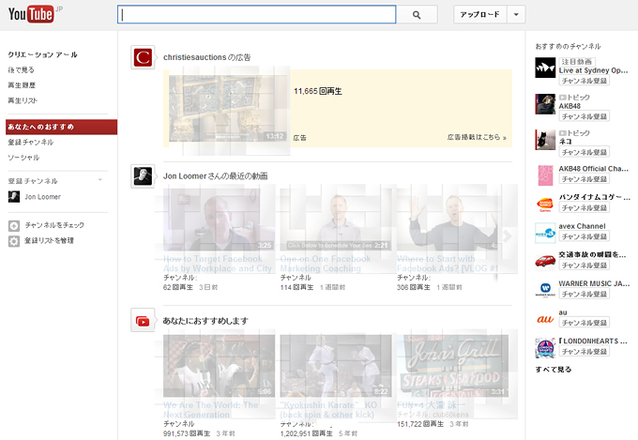Open Jon Loomer さんの最近の動画 heading link
Screen dimensions: 638x440
pos(215,176)
